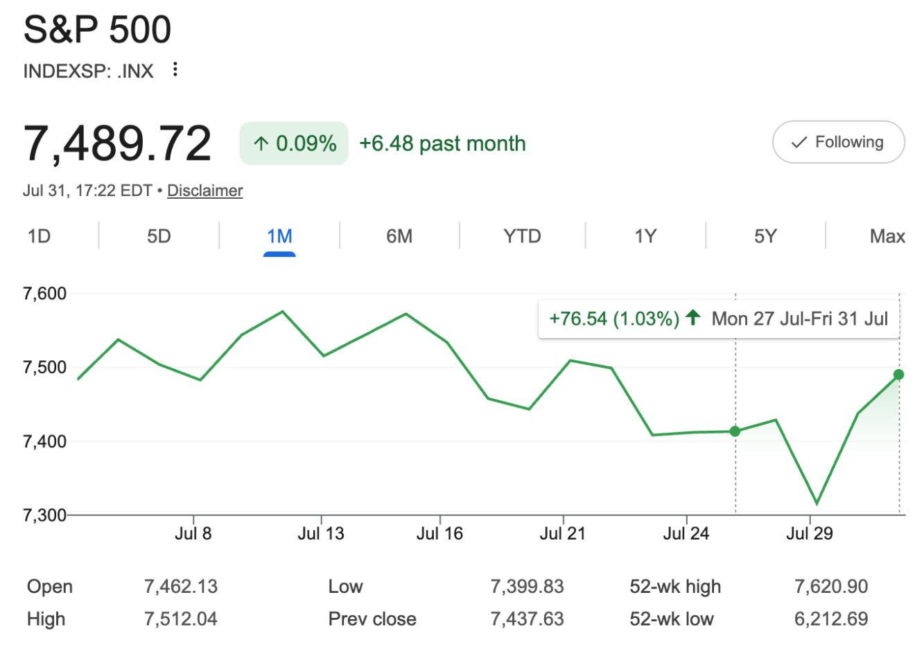Select the 5D time range tab
915x649 pixels.
[159, 236]
